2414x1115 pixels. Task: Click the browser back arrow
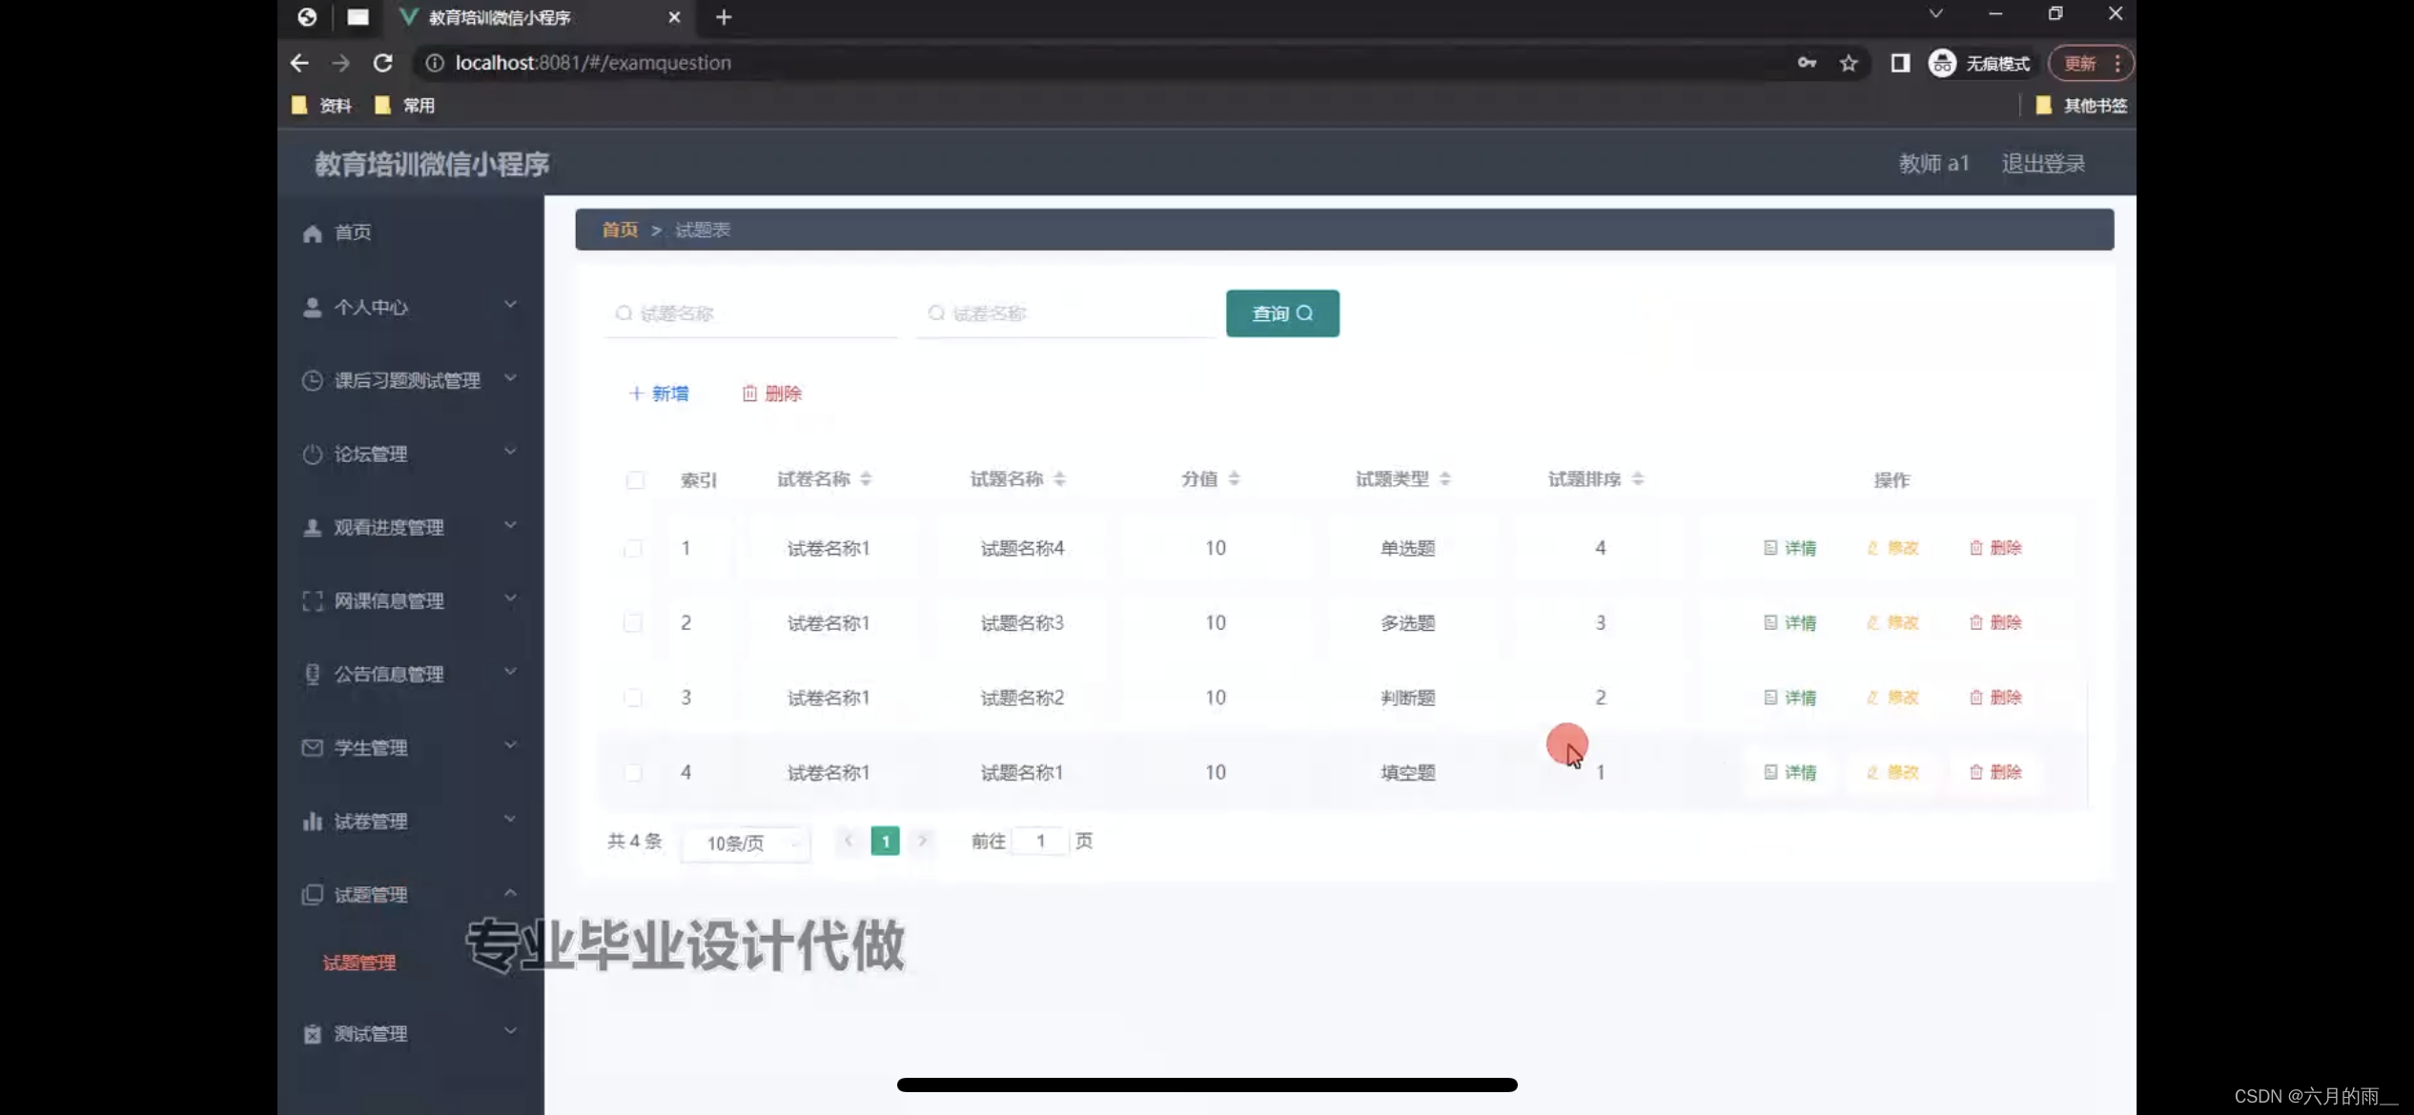(x=299, y=63)
